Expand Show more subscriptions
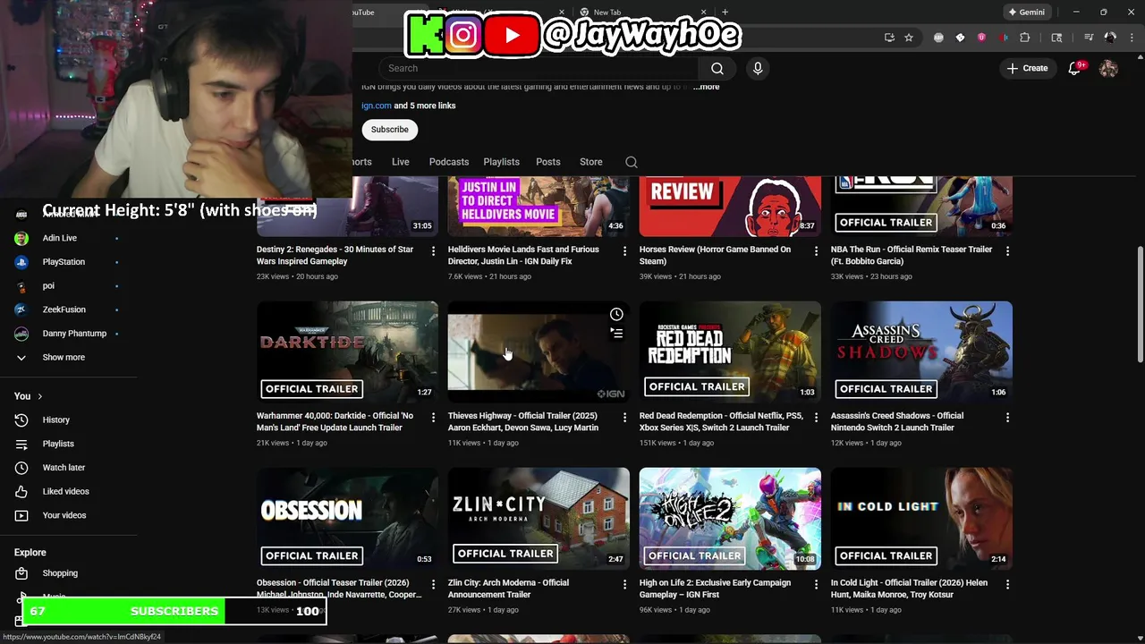 click(63, 357)
